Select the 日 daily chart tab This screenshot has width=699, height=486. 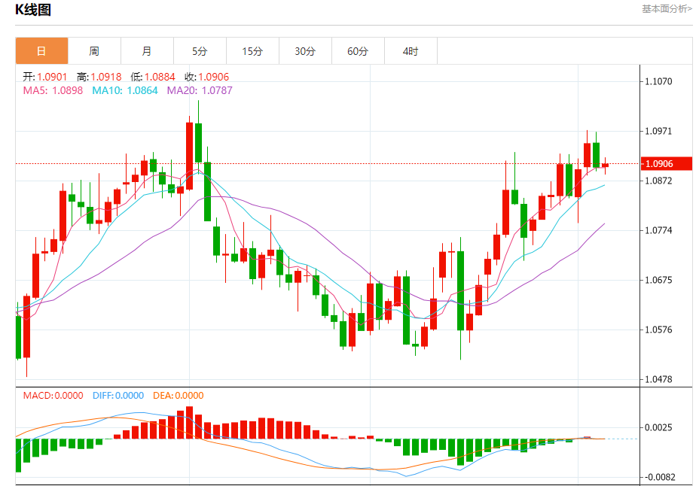point(41,51)
